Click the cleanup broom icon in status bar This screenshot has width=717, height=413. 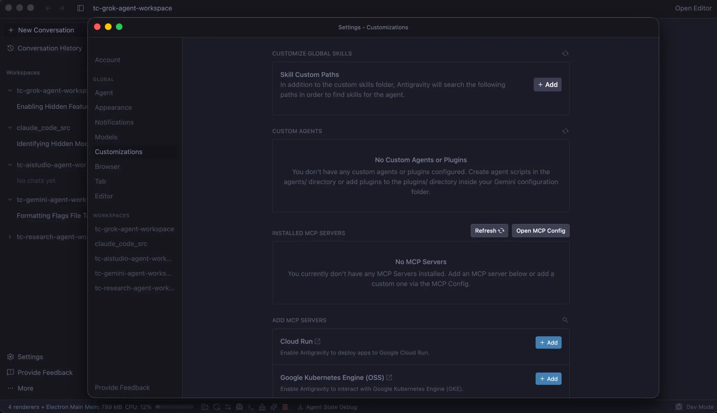coord(262,407)
